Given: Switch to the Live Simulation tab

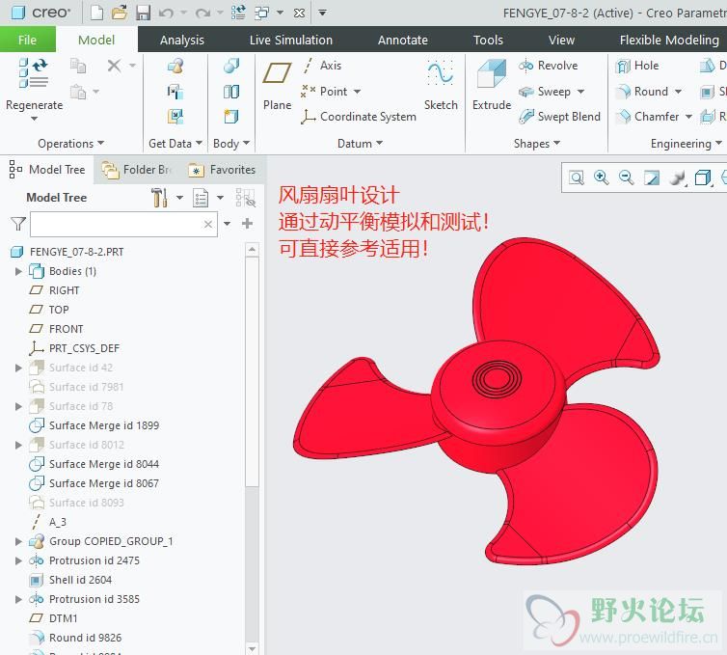Looking at the screenshot, I should click(291, 40).
